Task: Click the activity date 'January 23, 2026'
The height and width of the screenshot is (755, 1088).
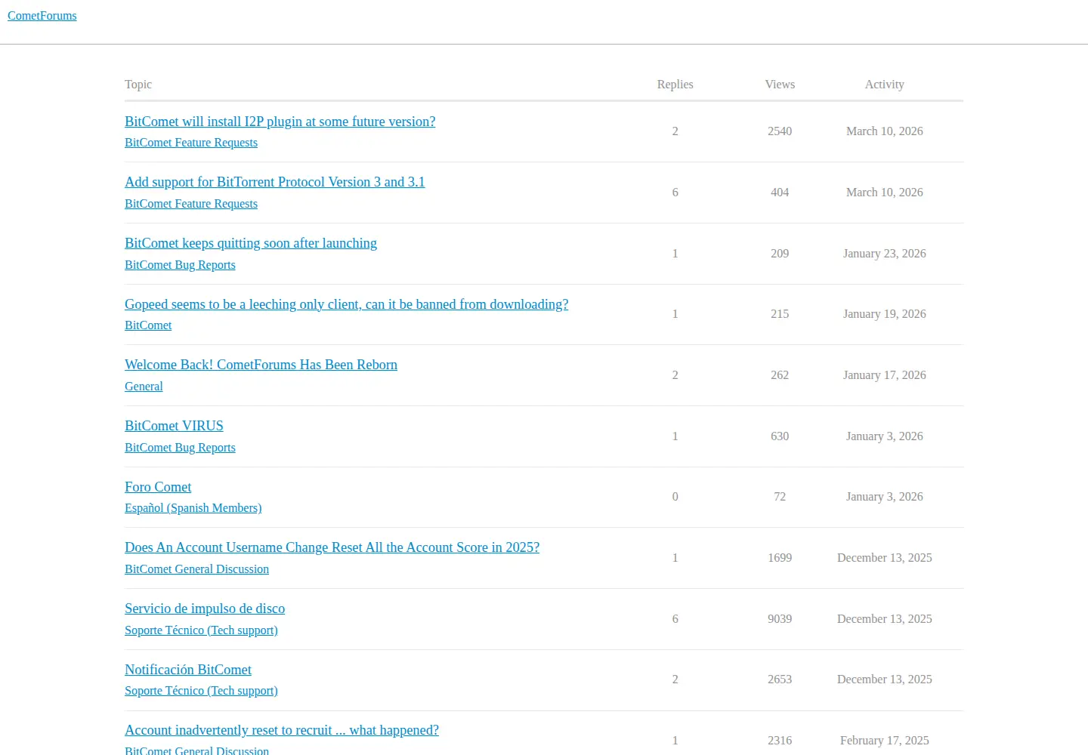Action: coord(885,254)
